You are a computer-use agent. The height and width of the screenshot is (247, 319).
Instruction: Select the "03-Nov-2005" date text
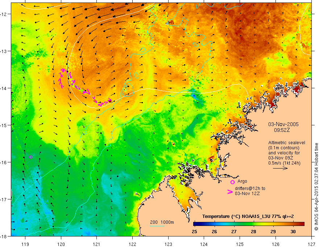(x=283, y=124)
